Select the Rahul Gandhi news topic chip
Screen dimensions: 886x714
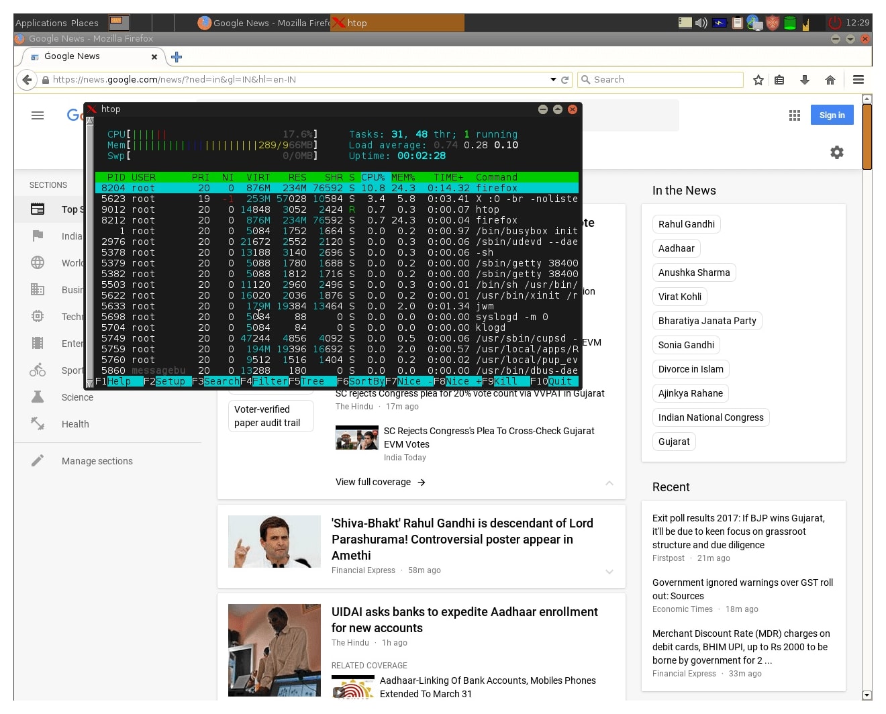[x=687, y=224]
